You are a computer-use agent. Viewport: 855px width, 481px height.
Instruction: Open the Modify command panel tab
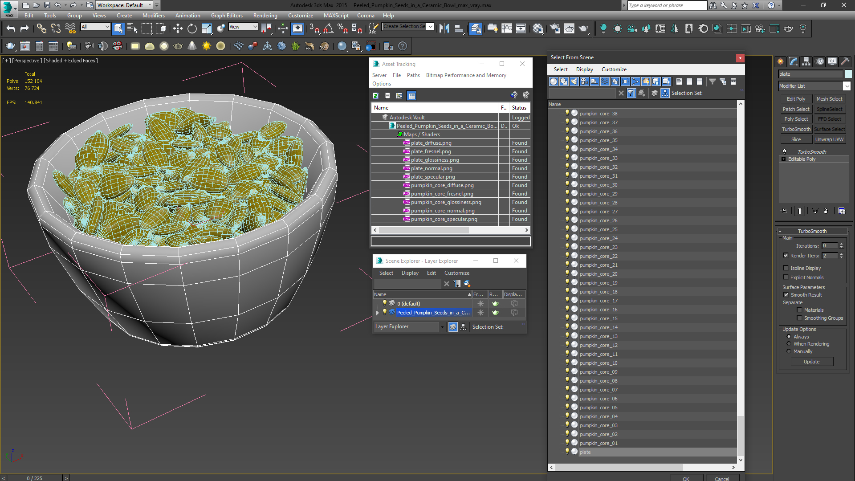click(794, 61)
